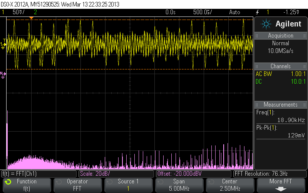The image size is (308, 193).
Task: Click the green rotate icon on Function
Action: 8,182
